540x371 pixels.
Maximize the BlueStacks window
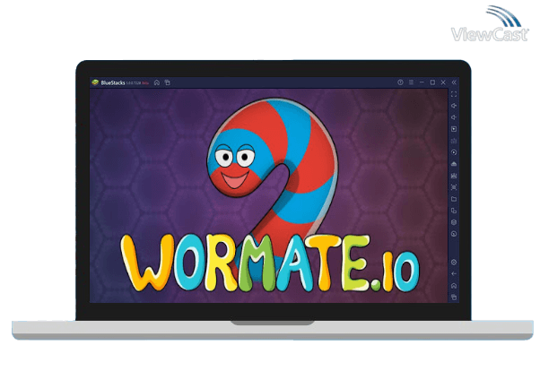pyautogui.click(x=432, y=82)
